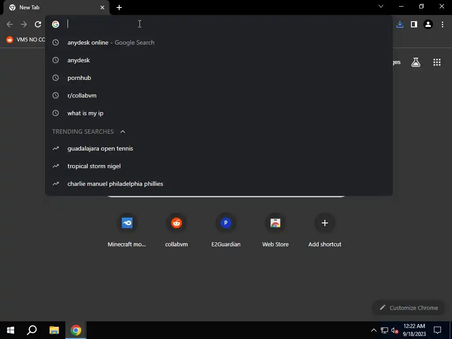The height and width of the screenshot is (339, 452).
Task: Select the 'anydesk' history suggestion
Action: pos(219,60)
